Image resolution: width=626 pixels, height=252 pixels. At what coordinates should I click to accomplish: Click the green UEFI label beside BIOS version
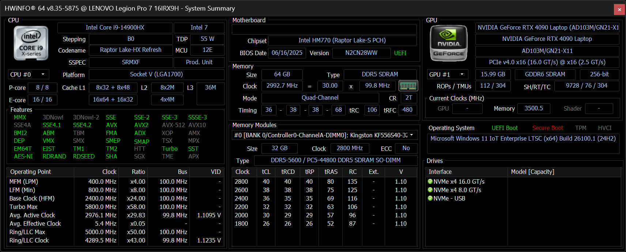pos(400,53)
